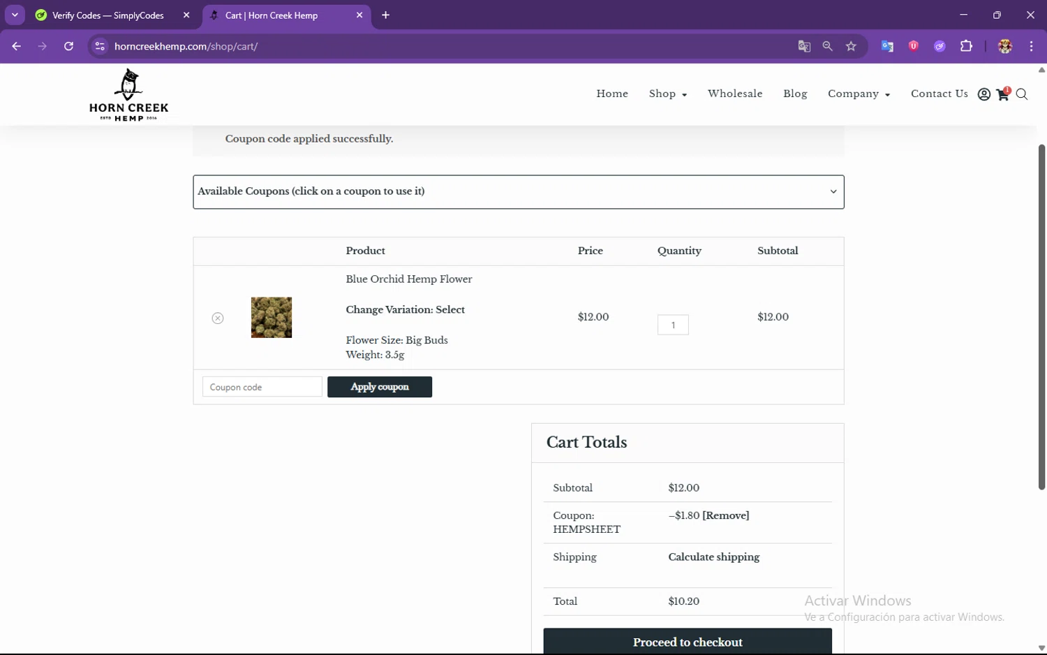1047x655 pixels.
Task: Click the Horn Creek Hemp logo
Action: click(129, 95)
